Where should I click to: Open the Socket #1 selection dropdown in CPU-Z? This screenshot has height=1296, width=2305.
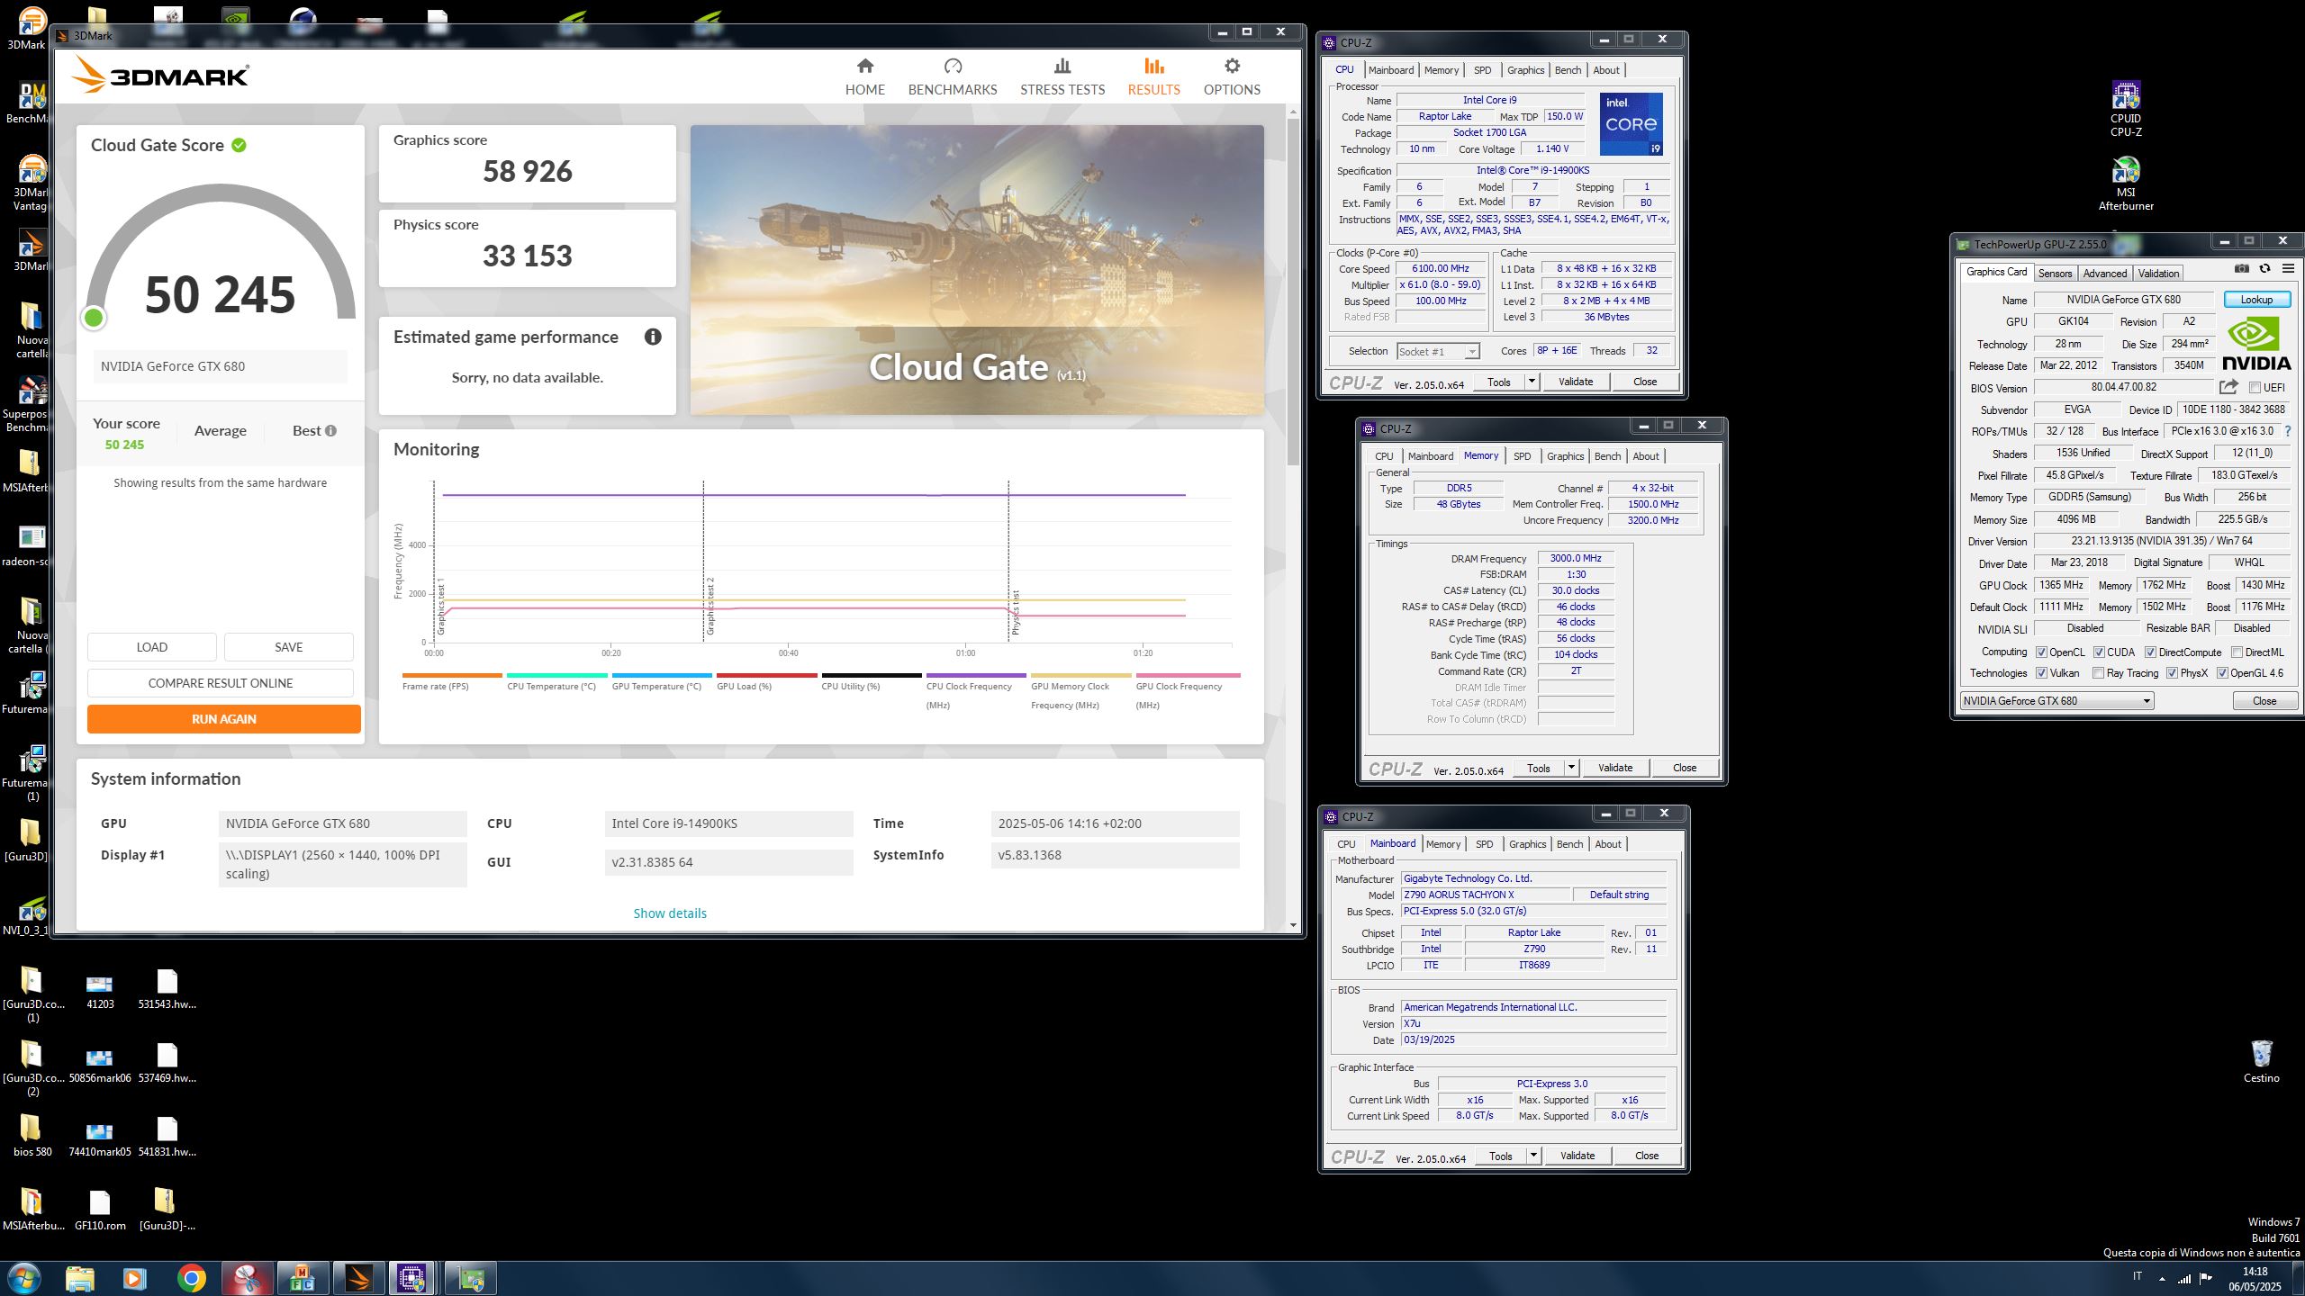coord(1438,351)
